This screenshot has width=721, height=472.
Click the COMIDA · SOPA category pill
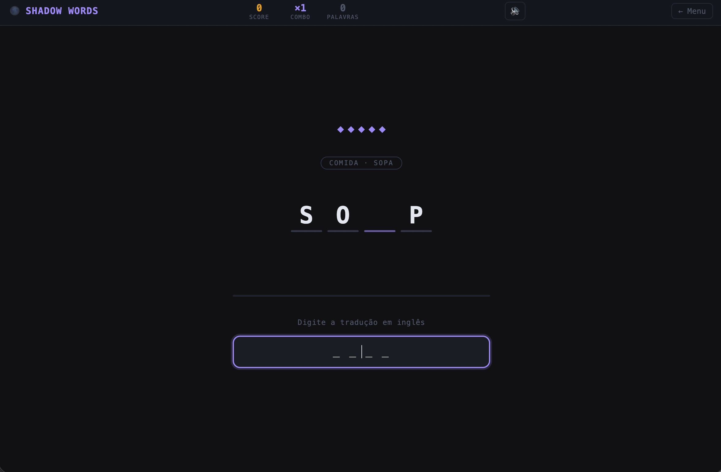361,163
